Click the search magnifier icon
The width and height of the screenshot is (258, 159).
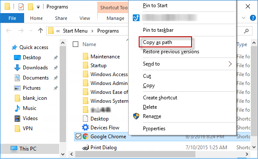click(x=246, y=31)
